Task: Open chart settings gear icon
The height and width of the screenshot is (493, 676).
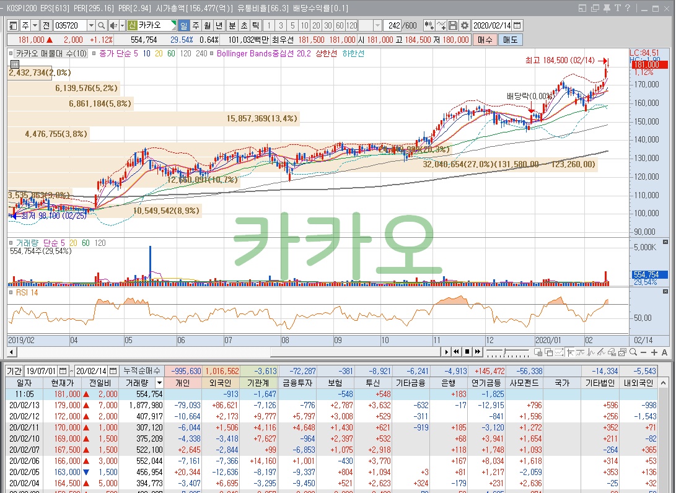Action: [x=464, y=25]
